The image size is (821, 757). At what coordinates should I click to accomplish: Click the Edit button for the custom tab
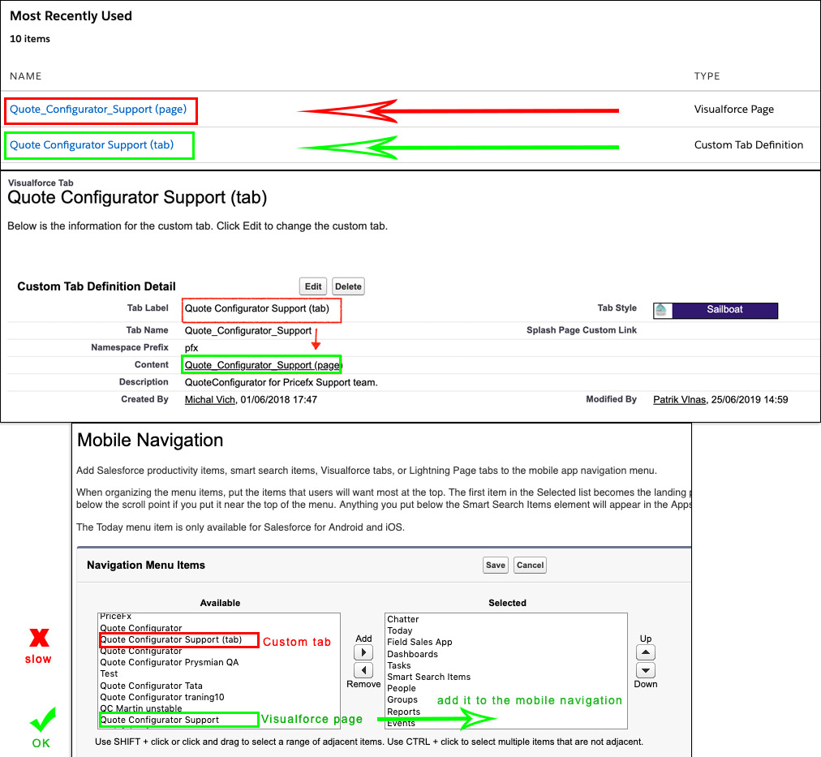click(312, 286)
